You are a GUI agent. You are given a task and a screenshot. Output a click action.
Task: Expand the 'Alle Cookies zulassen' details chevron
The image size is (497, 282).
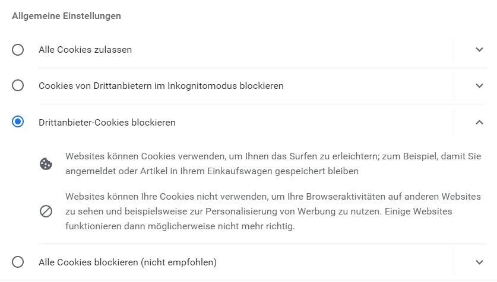pyautogui.click(x=479, y=50)
